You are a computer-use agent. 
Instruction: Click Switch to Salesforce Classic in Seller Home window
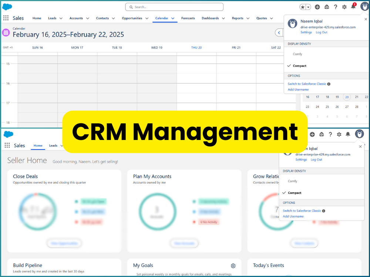click(302, 211)
